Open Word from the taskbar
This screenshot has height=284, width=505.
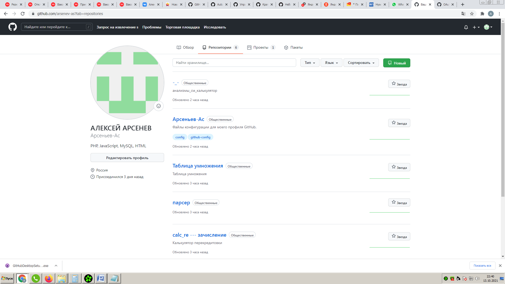pyautogui.click(x=101, y=278)
